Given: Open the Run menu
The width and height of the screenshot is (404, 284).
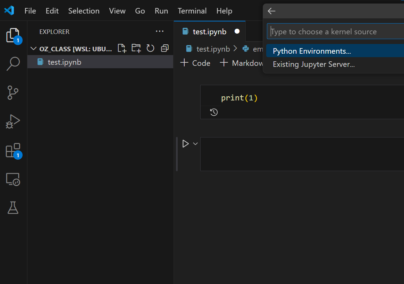Looking at the screenshot, I should [161, 11].
